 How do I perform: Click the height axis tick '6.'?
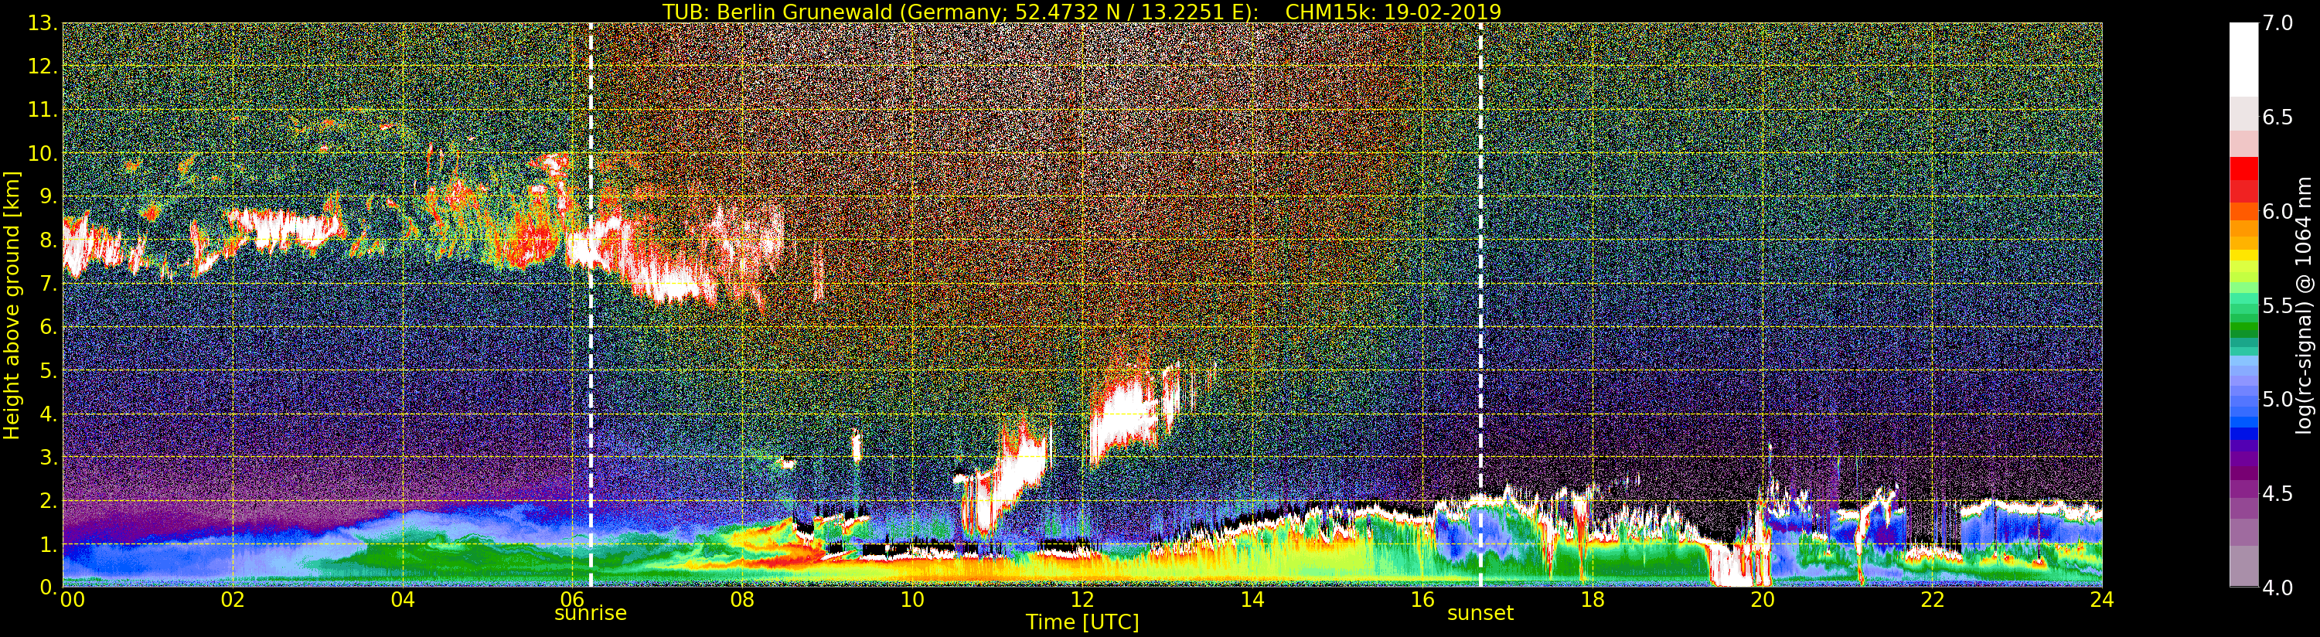pos(49,327)
